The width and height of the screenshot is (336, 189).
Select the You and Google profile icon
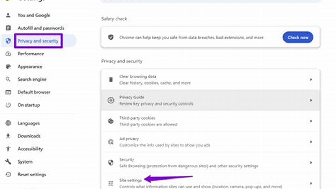(8, 15)
